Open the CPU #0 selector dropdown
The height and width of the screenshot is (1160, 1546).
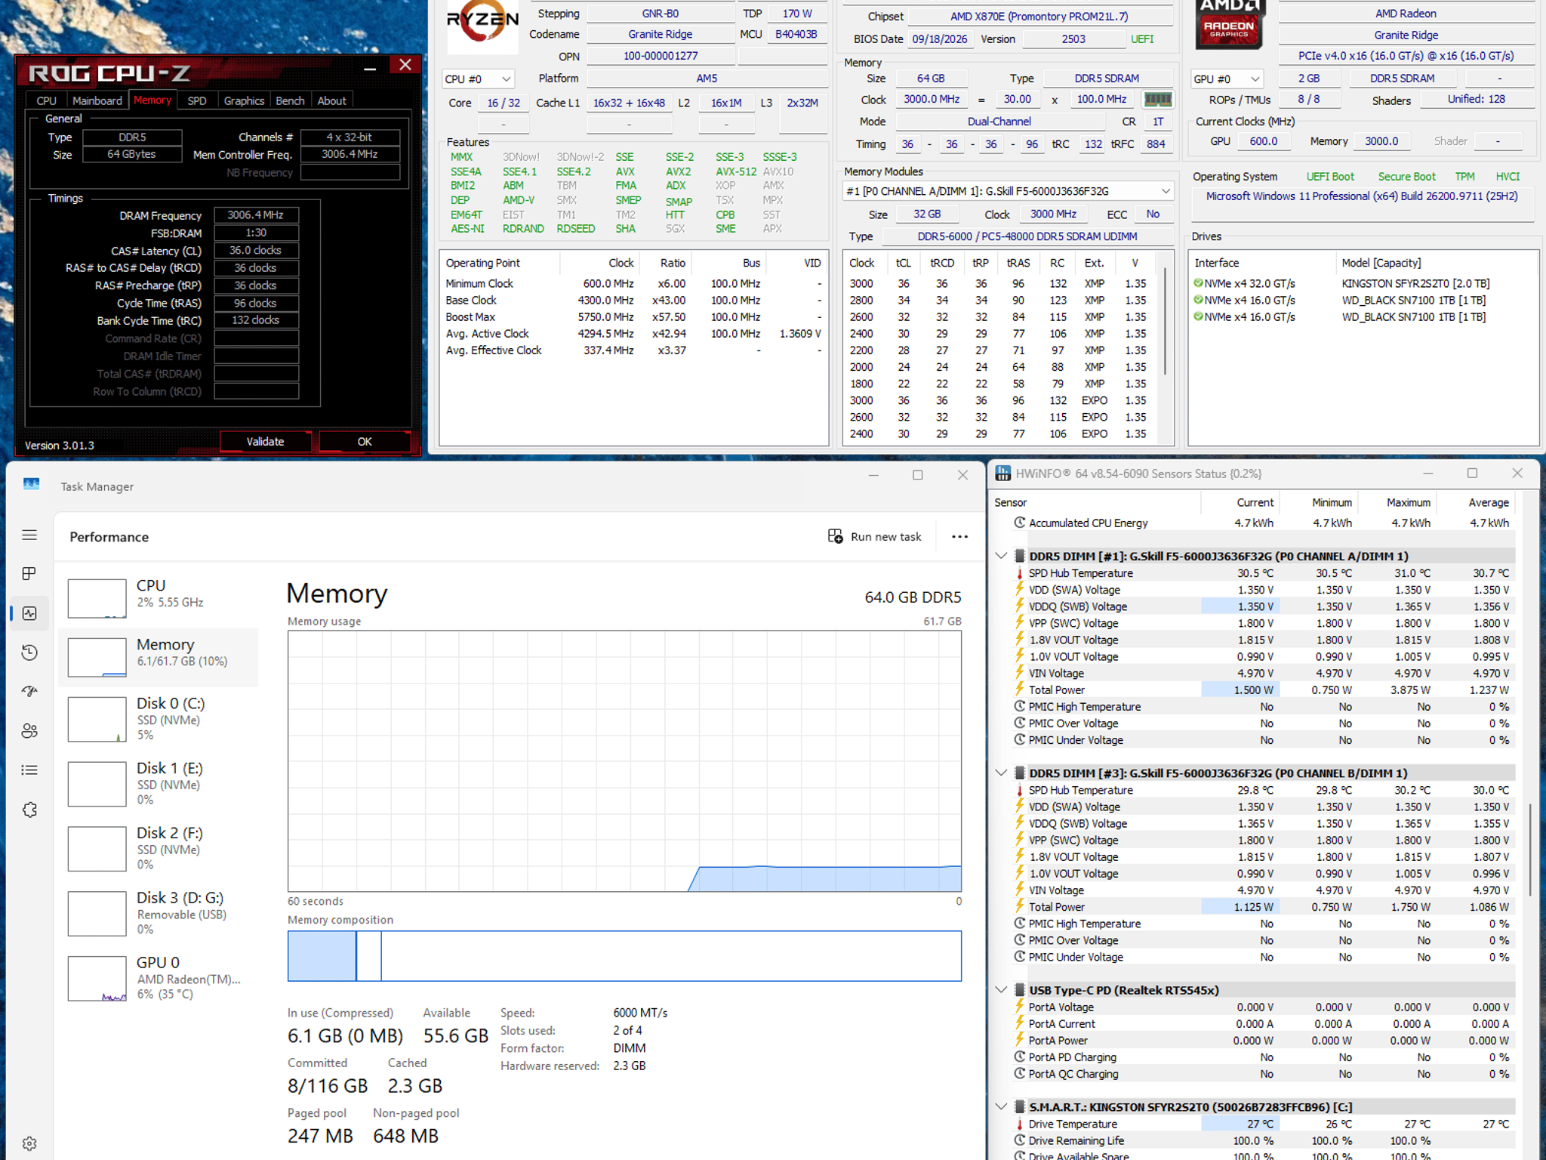(479, 79)
